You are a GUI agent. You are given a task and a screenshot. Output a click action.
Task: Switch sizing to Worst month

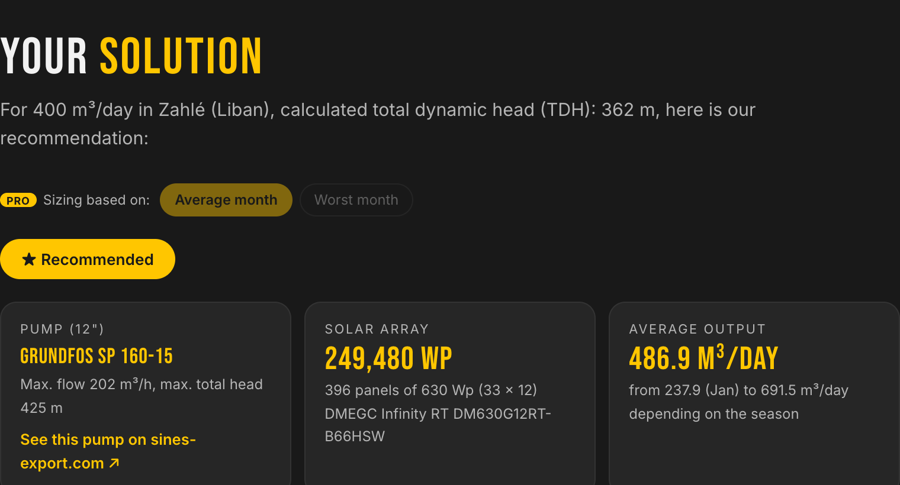pyautogui.click(x=356, y=200)
